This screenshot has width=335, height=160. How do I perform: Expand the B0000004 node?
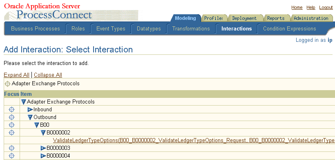tap(43, 156)
